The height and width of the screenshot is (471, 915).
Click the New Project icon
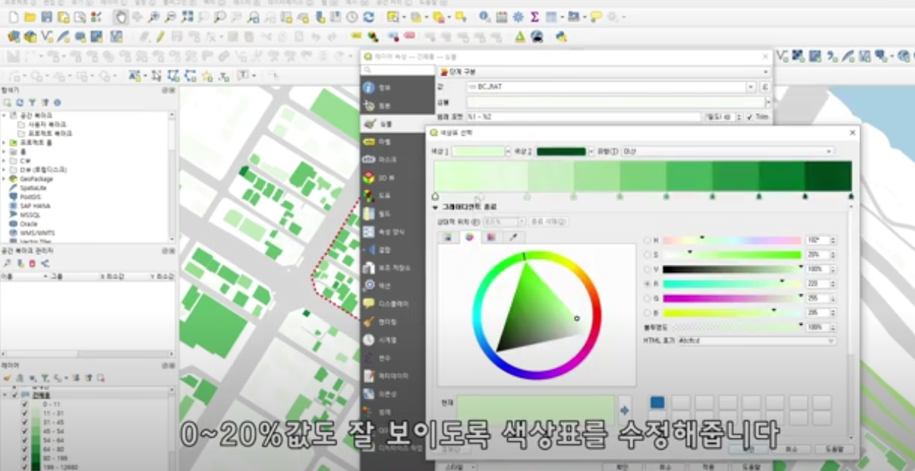tap(13, 16)
